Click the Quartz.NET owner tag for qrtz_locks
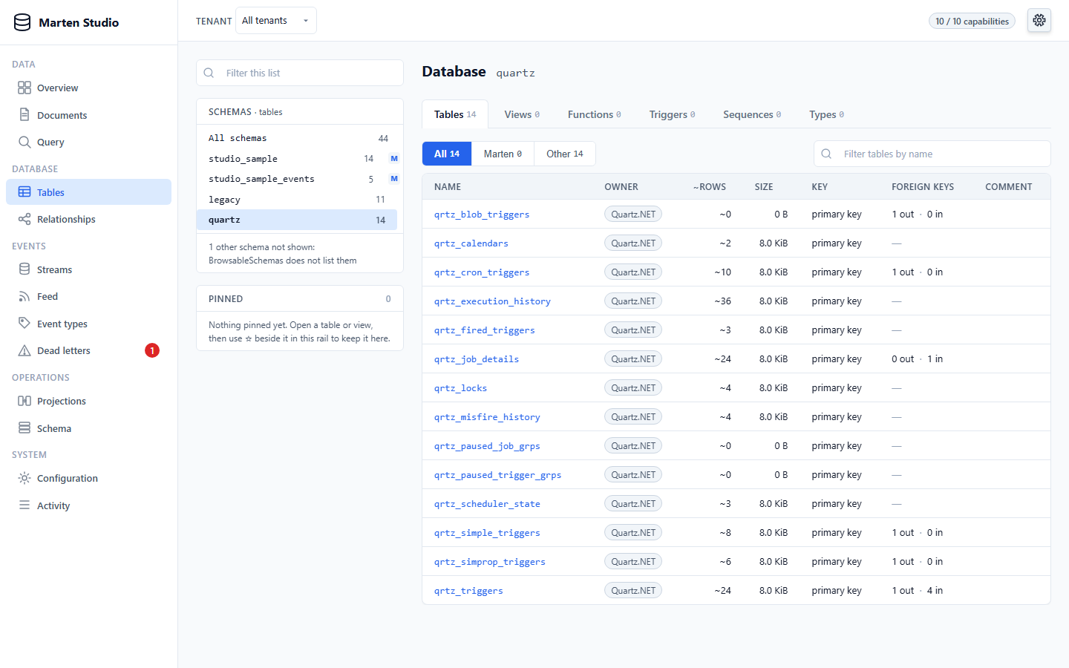Screen dimensions: 1069x668 (633, 388)
